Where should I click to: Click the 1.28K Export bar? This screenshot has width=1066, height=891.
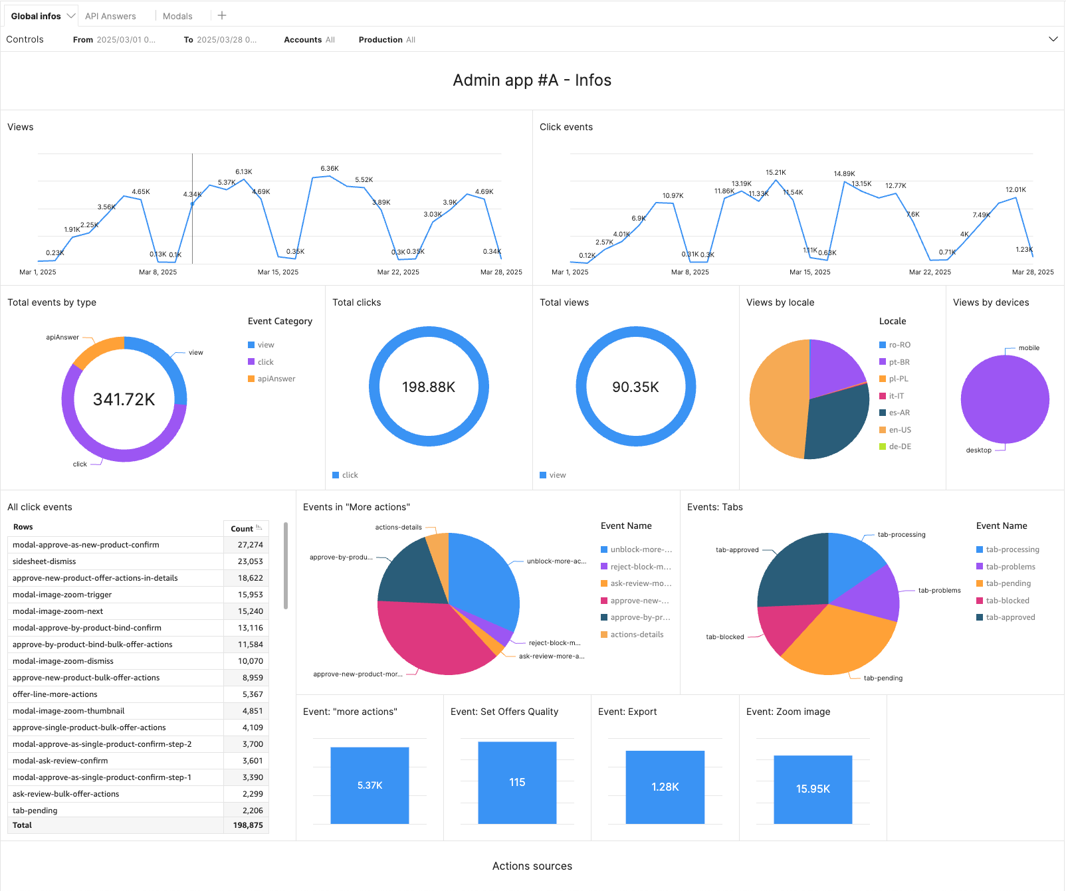(x=665, y=787)
